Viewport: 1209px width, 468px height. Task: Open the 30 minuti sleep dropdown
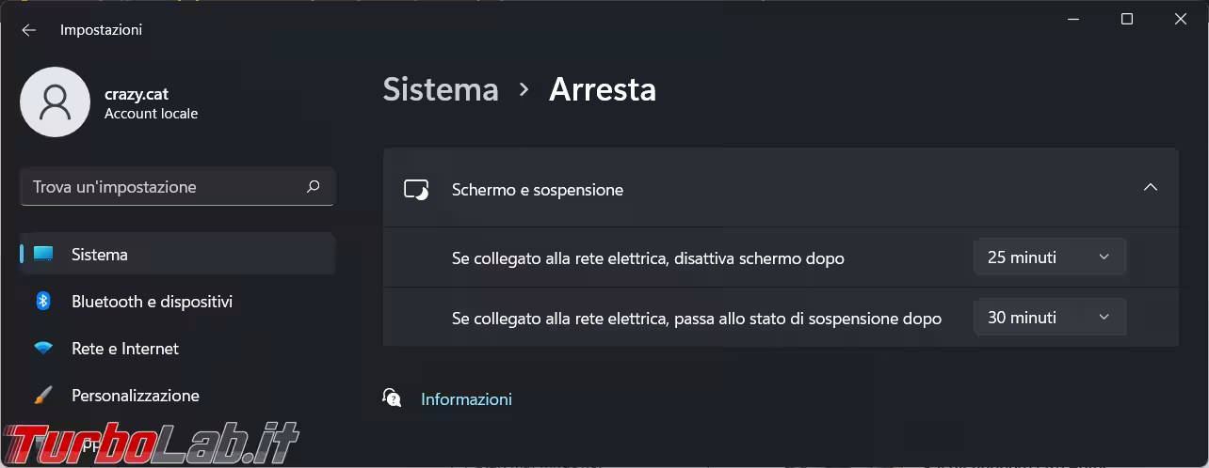[x=1049, y=318]
